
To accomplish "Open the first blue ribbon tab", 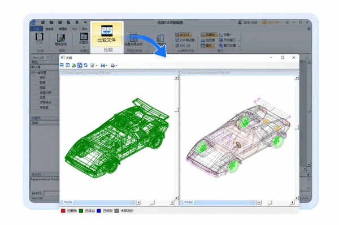I will 36,29.
